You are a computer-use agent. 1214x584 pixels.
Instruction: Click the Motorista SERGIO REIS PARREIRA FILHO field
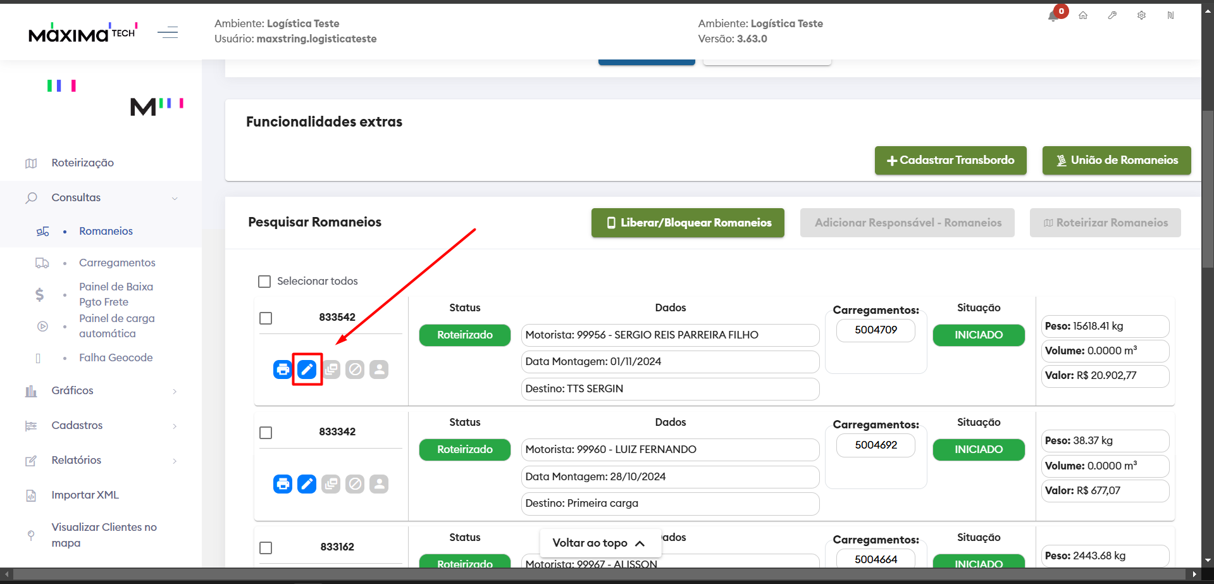pyautogui.click(x=670, y=335)
